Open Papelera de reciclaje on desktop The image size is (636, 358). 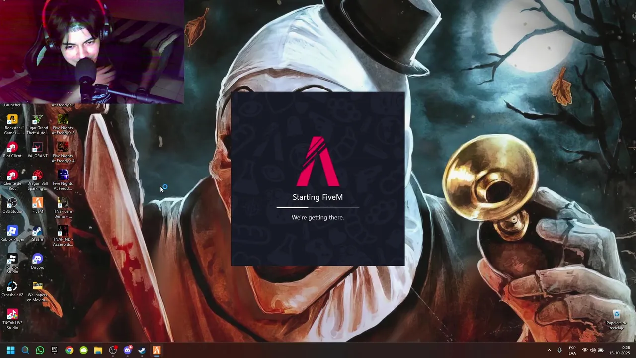(617, 320)
